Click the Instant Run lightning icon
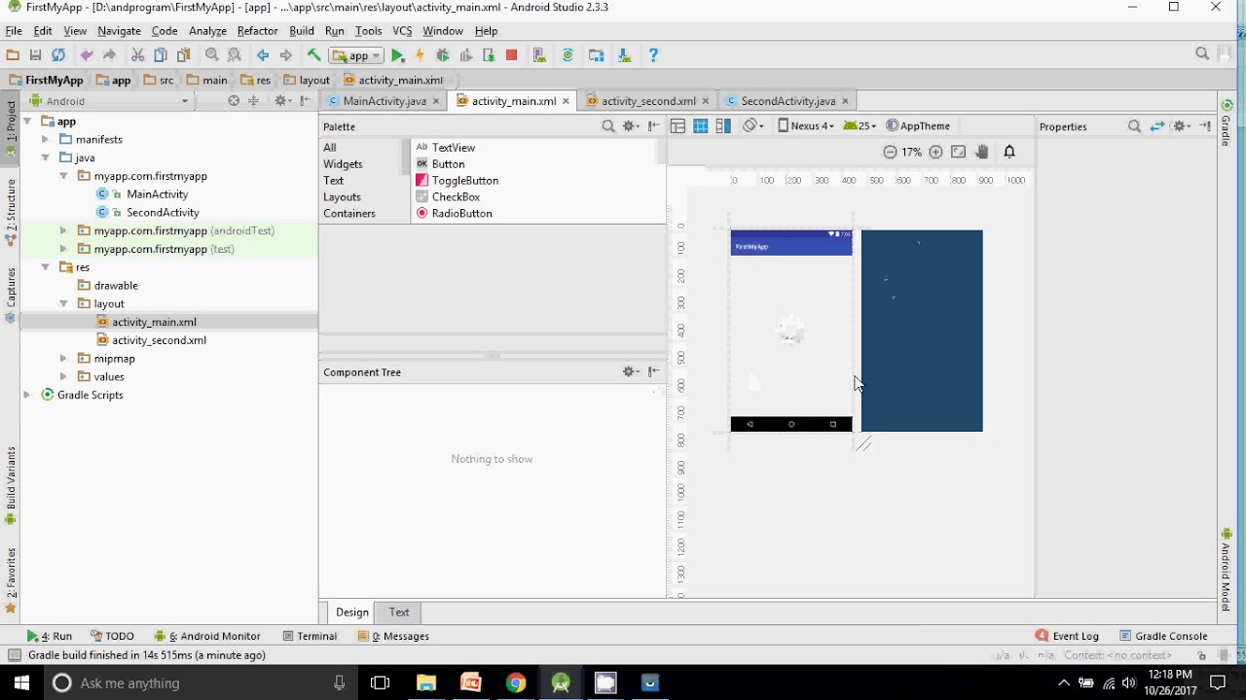This screenshot has height=700, width=1246. 420,55
